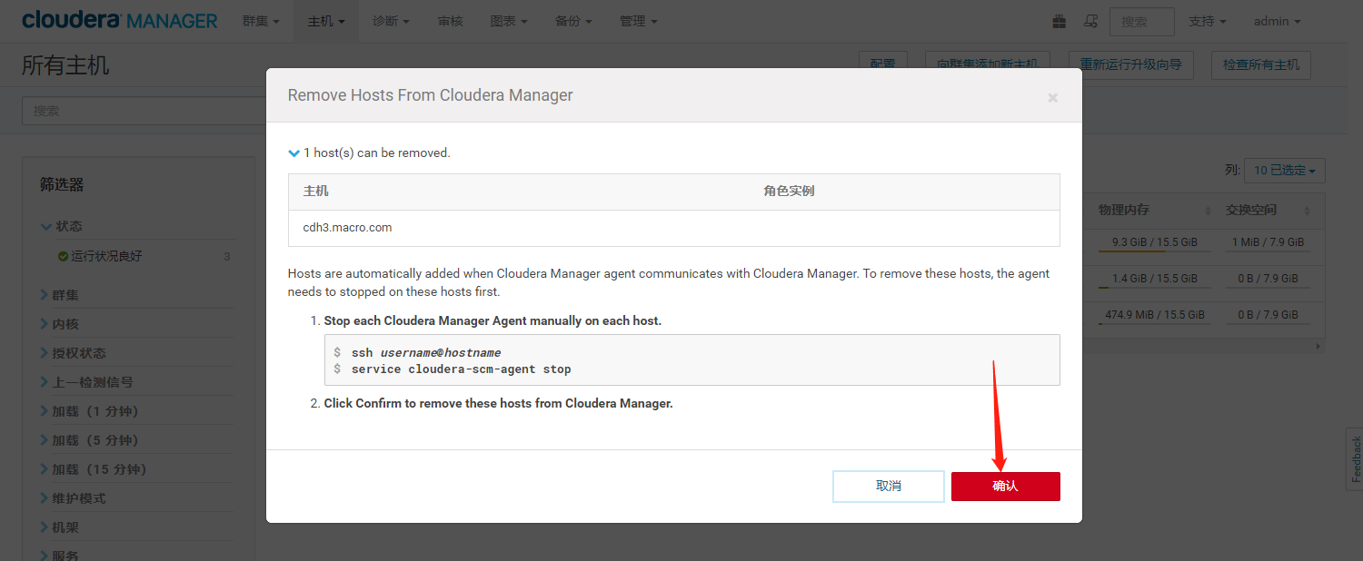Viewport: 1363px width, 561px height.
Task: Click the 重新运行升级向导 button
Action: pos(1130,64)
